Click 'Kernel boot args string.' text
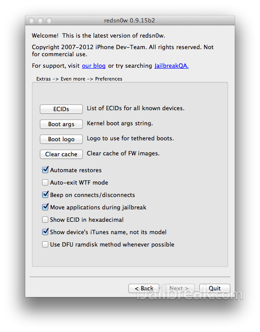Viewport: 260px width, 332px height. click(x=120, y=123)
